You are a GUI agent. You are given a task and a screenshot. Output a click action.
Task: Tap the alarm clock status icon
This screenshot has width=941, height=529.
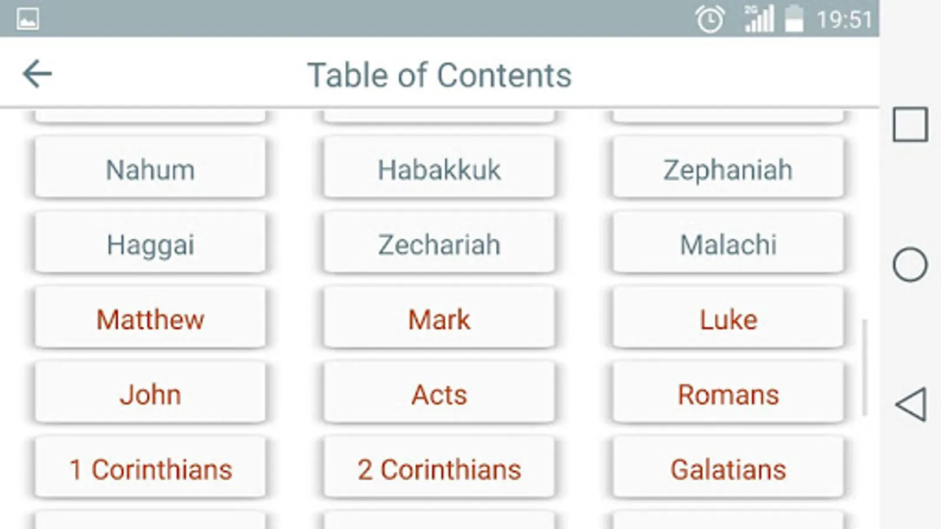710,19
